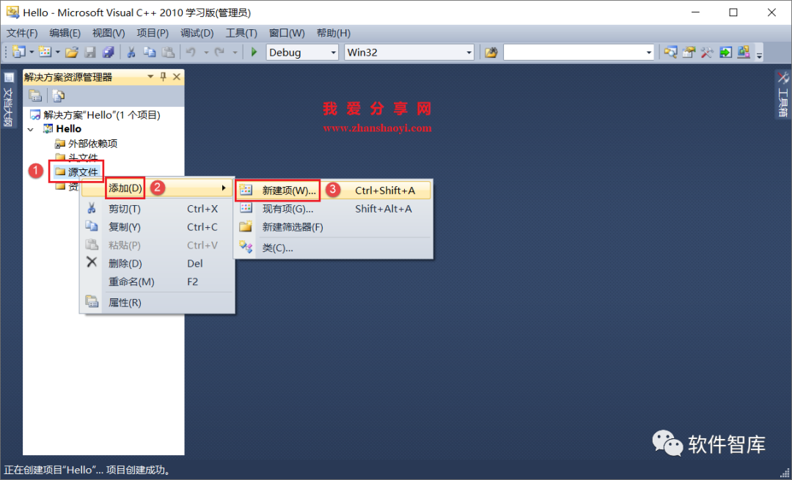Open the 编辑(E) menu

coord(65,33)
